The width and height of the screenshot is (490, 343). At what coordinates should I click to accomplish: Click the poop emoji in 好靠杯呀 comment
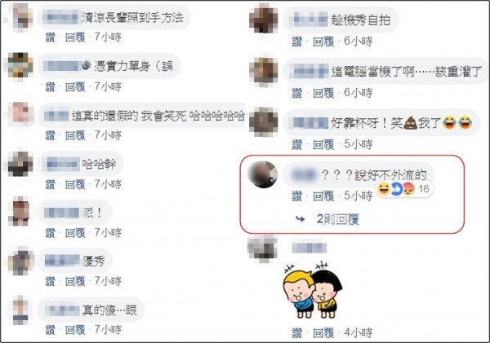(410, 123)
